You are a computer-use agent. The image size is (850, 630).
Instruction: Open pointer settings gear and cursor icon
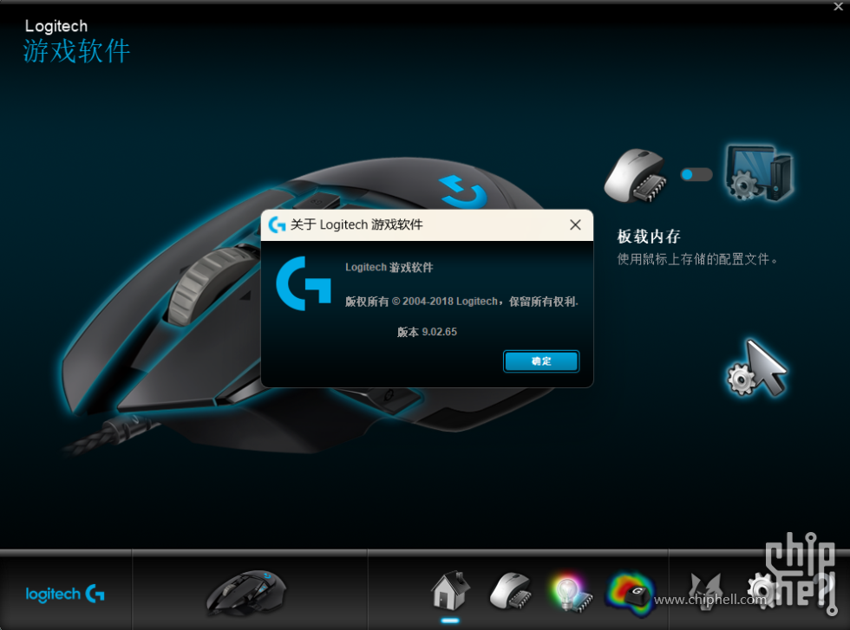[x=756, y=367]
